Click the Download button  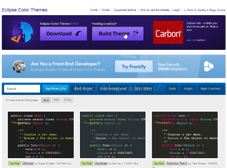64,34
